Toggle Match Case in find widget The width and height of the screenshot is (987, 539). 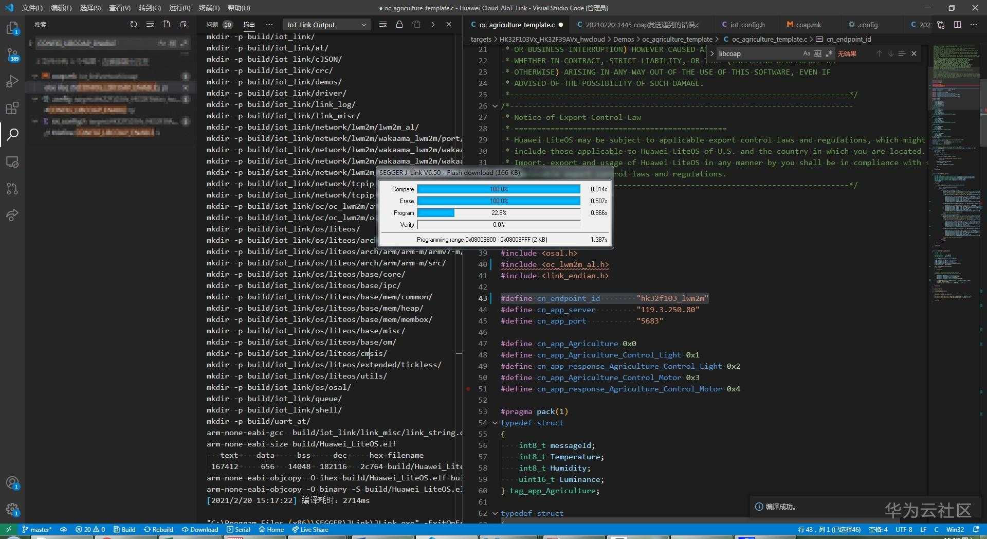point(806,53)
